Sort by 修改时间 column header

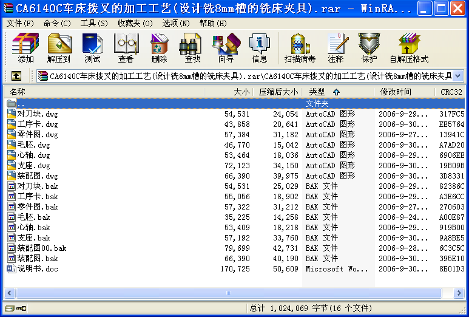pos(405,92)
